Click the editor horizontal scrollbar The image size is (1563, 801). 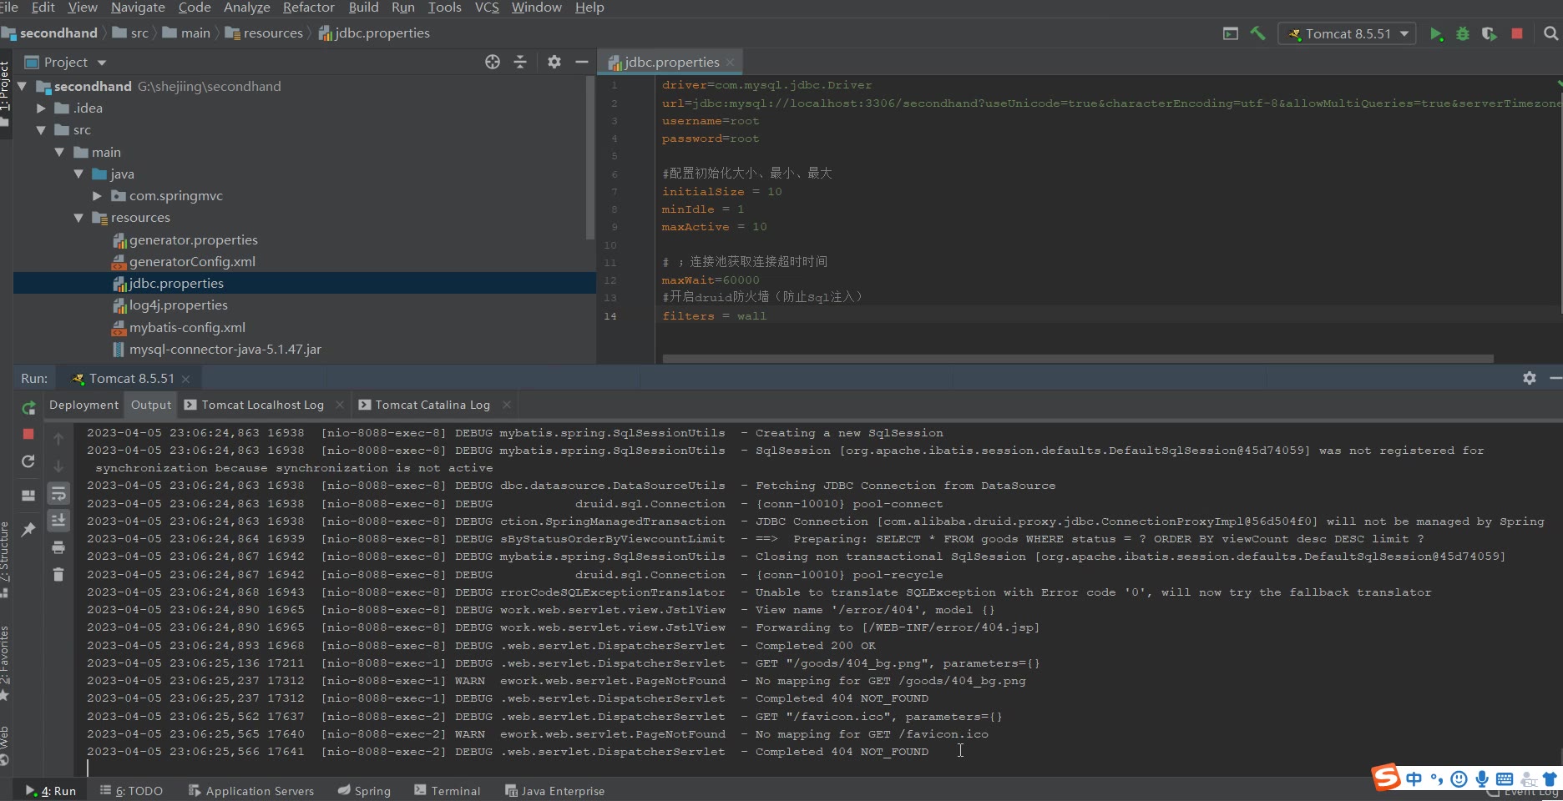(x=1077, y=359)
